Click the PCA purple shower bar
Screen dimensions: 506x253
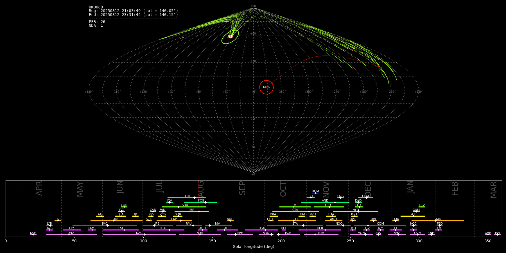(163, 230)
